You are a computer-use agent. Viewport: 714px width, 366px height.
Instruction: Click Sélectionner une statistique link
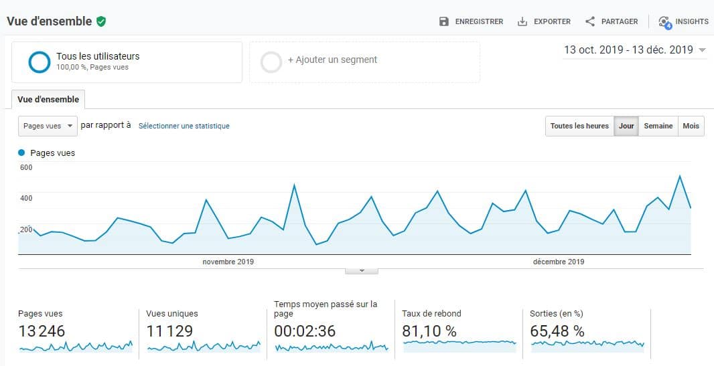(x=184, y=126)
